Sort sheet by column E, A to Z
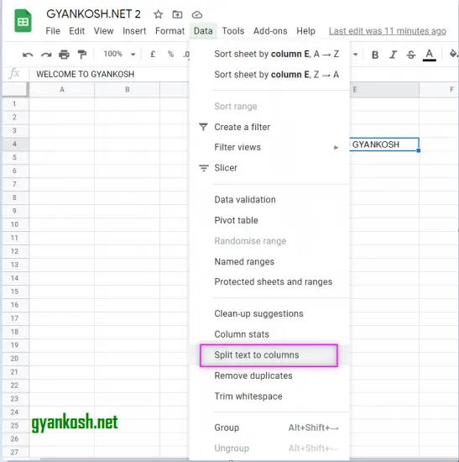Viewport: 459px width, 462px height. pos(269,54)
